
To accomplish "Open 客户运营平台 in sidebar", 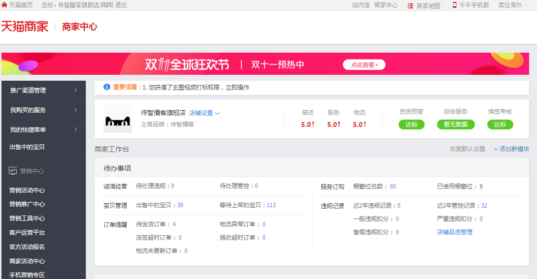I will (27, 232).
